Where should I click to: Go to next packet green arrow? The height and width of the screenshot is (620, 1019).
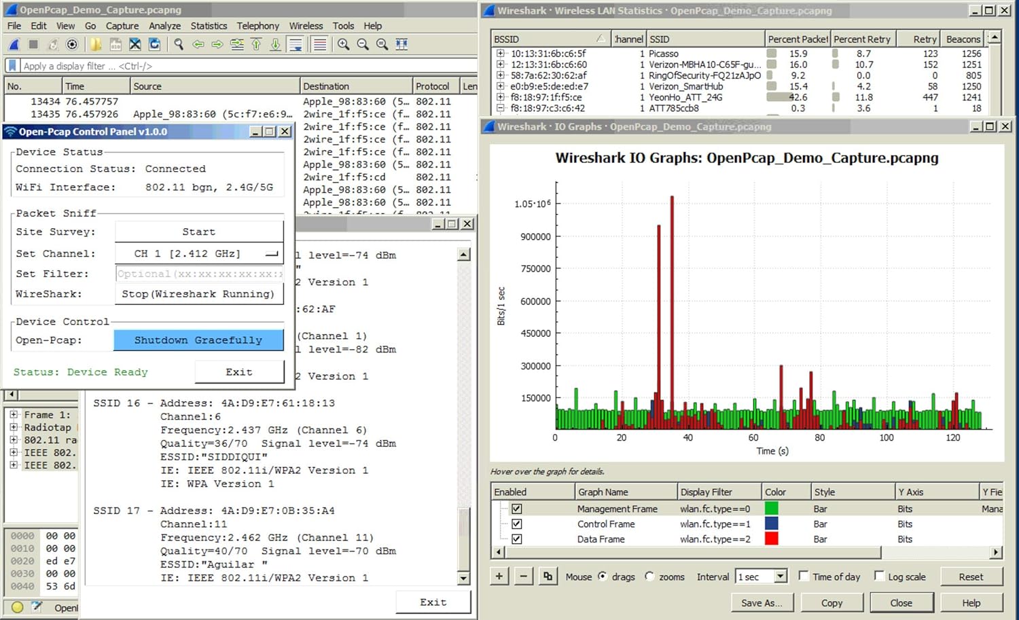[x=217, y=45]
